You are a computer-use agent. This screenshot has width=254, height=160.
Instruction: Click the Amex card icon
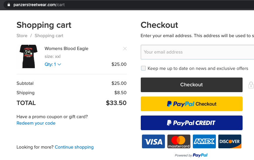(x=204, y=141)
